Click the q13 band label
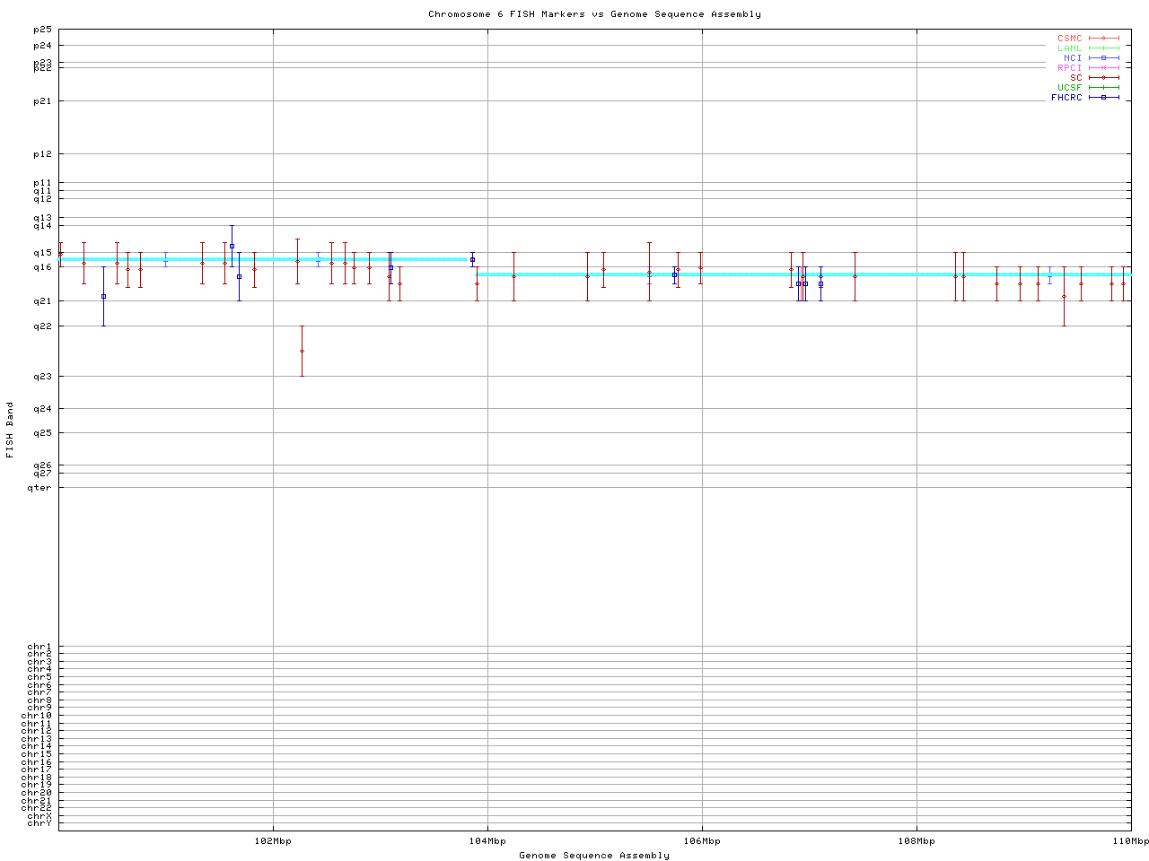 click(43, 218)
